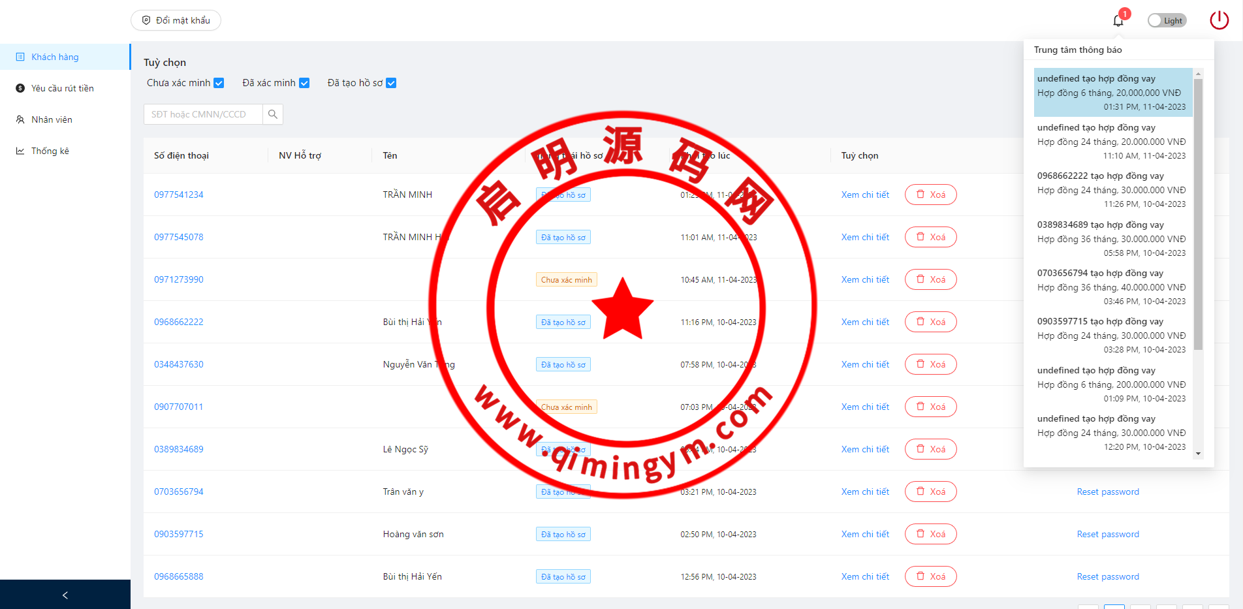The image size is (1243, 609).
Task: Open the notification bell icon
Action: click(1118, 21)
